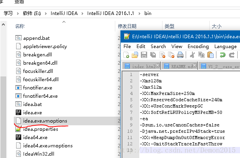The width and height of the screenshot is (240, 158).
Task: Click the Redo arrow icon in Notepad++
Action: click(x=232, y=55)
